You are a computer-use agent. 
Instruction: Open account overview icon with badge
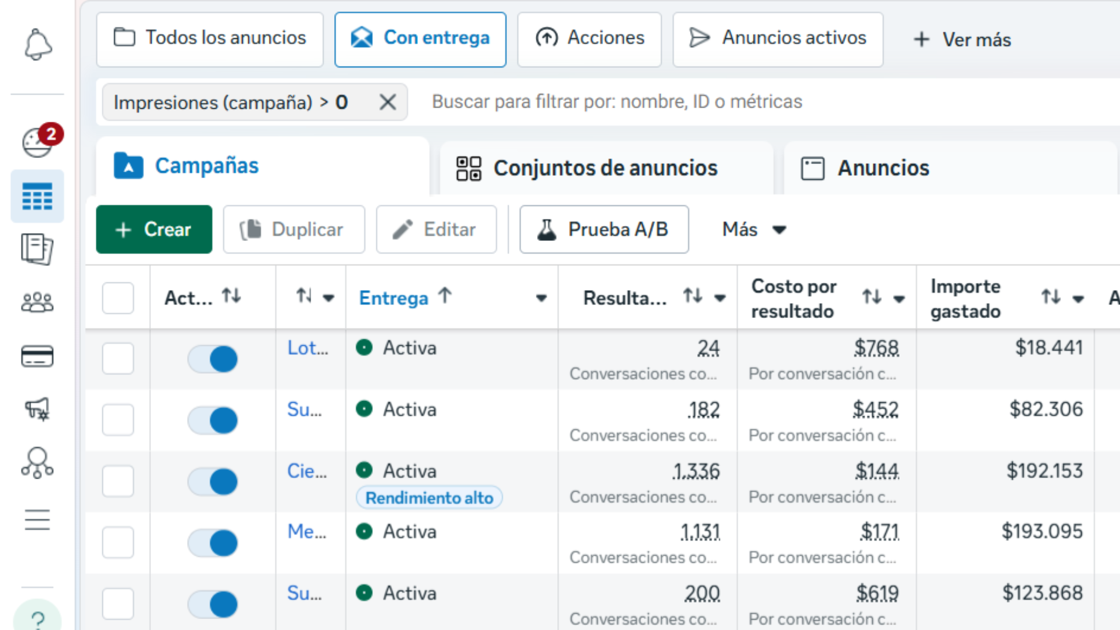(x=37, y=143)
